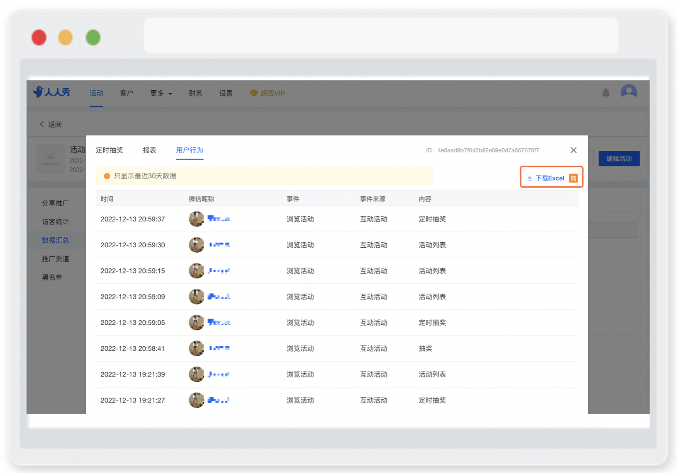Click the 事件来源 column header
677x473 pixels.
coord(373,199)
